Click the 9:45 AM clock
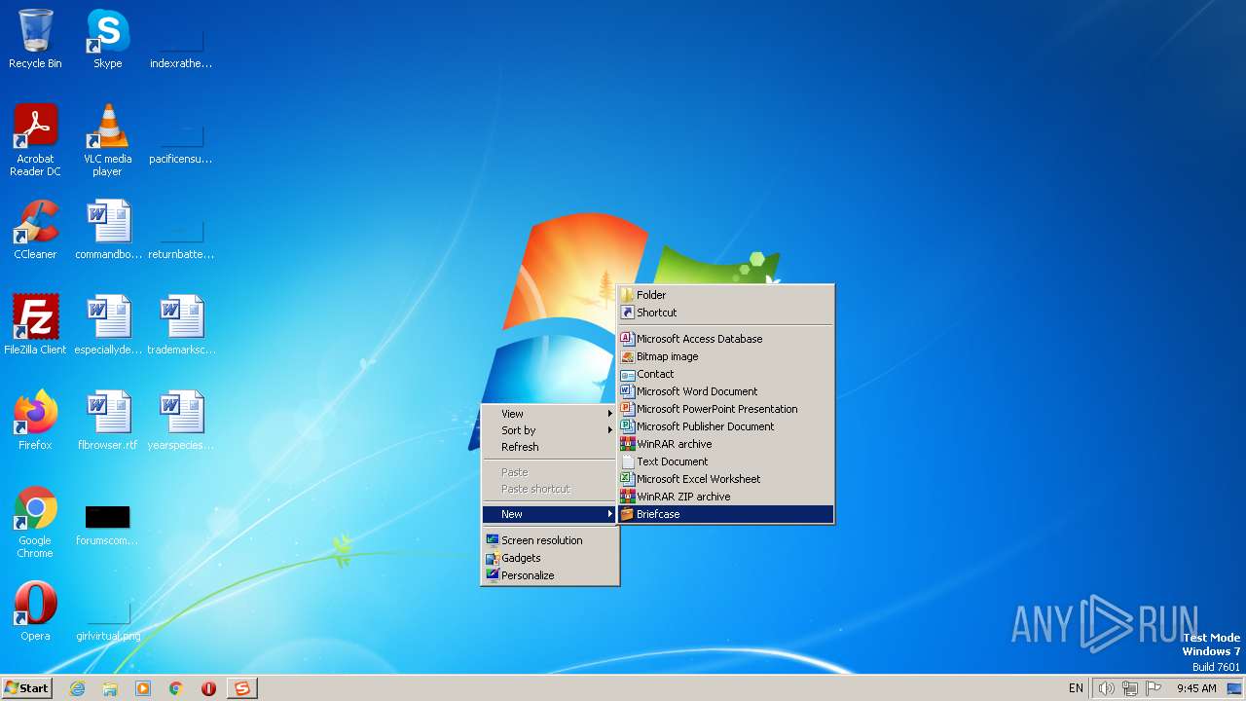This screenshot has height=701, width=1246. coord(1196,688)
